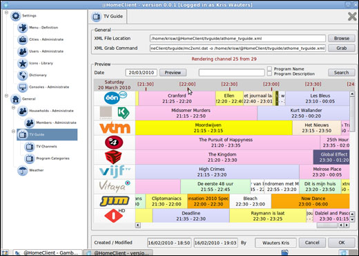
Task: Open Members - Administrate icon
Action: click(30, 122)
